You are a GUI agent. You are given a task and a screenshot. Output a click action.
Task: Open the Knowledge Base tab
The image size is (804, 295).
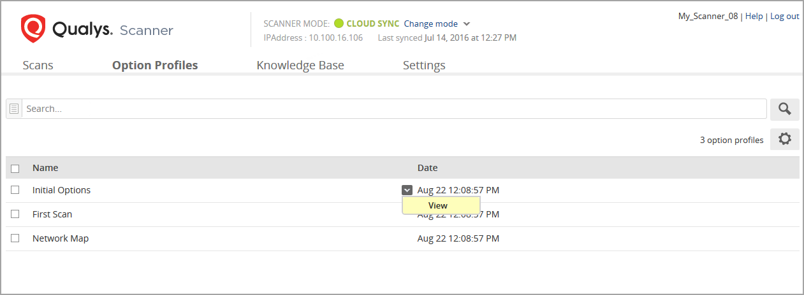300,65
